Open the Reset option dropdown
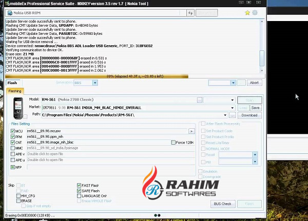The height and width of the screenshot is (221, 308). click(x=255, y=155)
